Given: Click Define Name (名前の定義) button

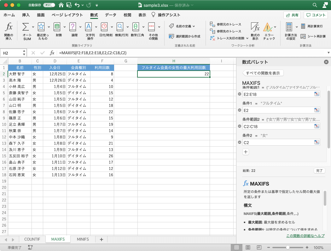Looking at the screenshot, I should pos(182,26).
